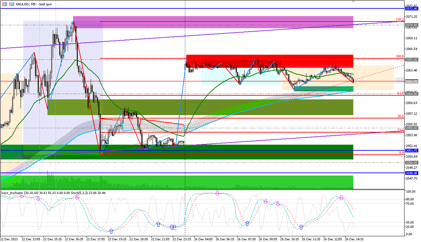Click the 2066.54 price axis value
Viewport: 421px width, 242px height.
(x=412, y=49)
